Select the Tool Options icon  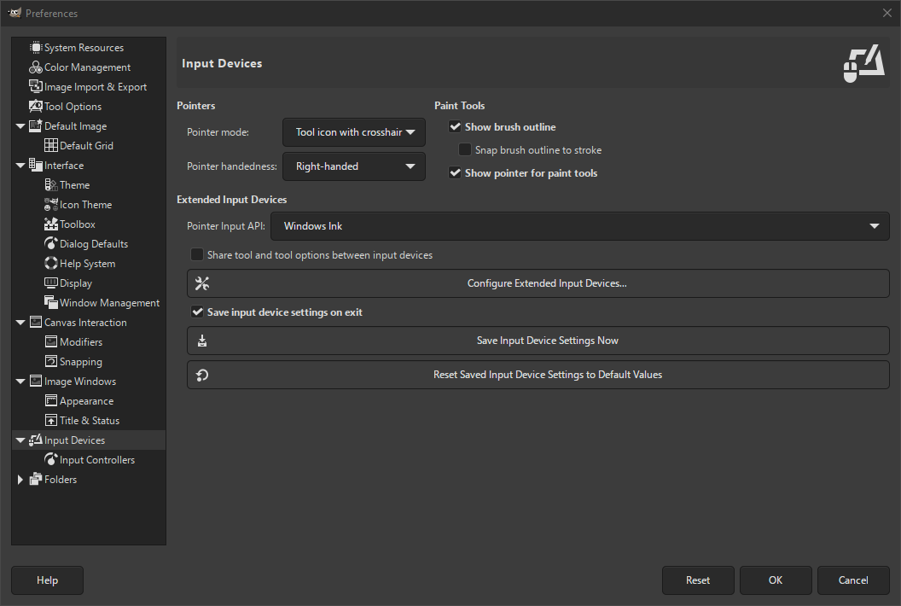click(35, 106)
